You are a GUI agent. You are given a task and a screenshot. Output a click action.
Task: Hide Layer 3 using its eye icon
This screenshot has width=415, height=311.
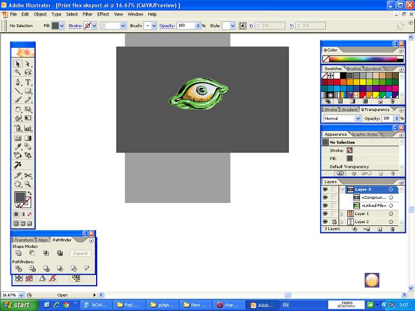pos(325,190)
